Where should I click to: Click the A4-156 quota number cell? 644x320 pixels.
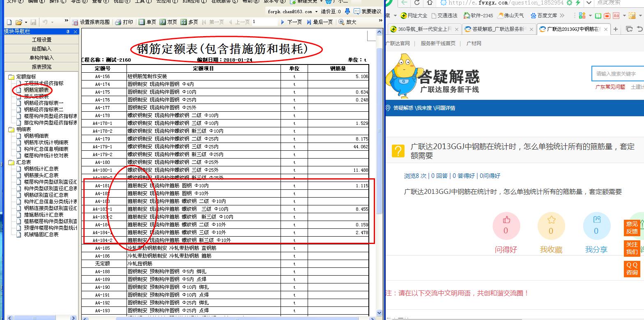102,76
